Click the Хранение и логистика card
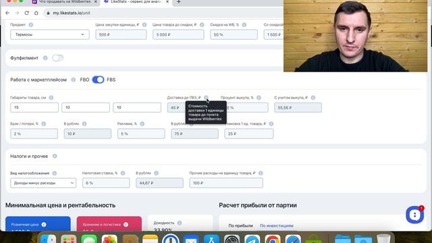Screen dimensions: 432x243 [x=109, y=223]
